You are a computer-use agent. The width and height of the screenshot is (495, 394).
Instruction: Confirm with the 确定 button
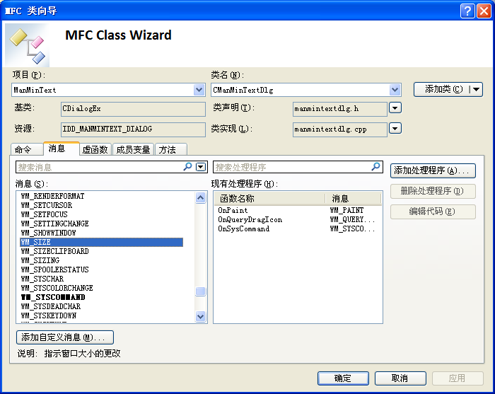(x=343, y=378)
